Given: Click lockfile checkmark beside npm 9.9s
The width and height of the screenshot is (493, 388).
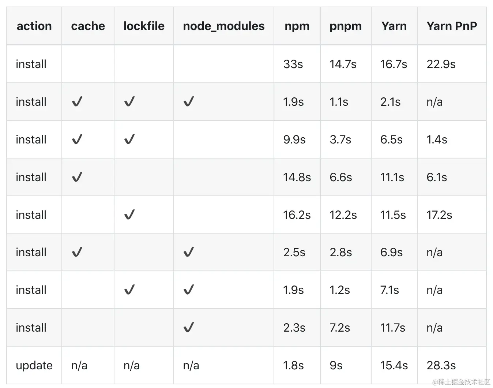Looking at the screenshot, I should [x=129, y=139].
